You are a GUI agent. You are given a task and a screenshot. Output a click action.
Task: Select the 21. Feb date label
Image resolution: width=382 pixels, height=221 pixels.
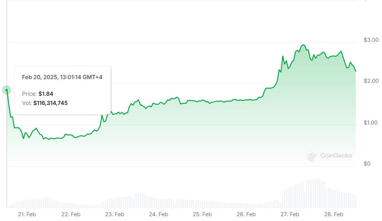pyautogui.click(x=27, y=214)
